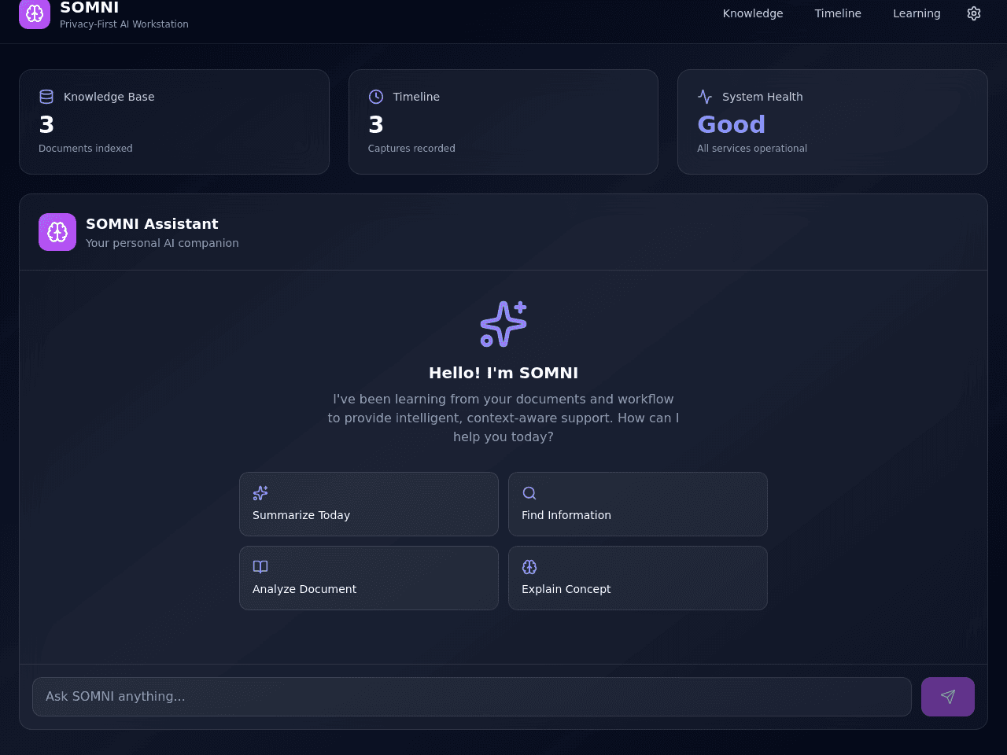This screenshot has width=1007, height=755.
Task: Focus the Ask SOMNI anything input field
Action: pos(472,697)
